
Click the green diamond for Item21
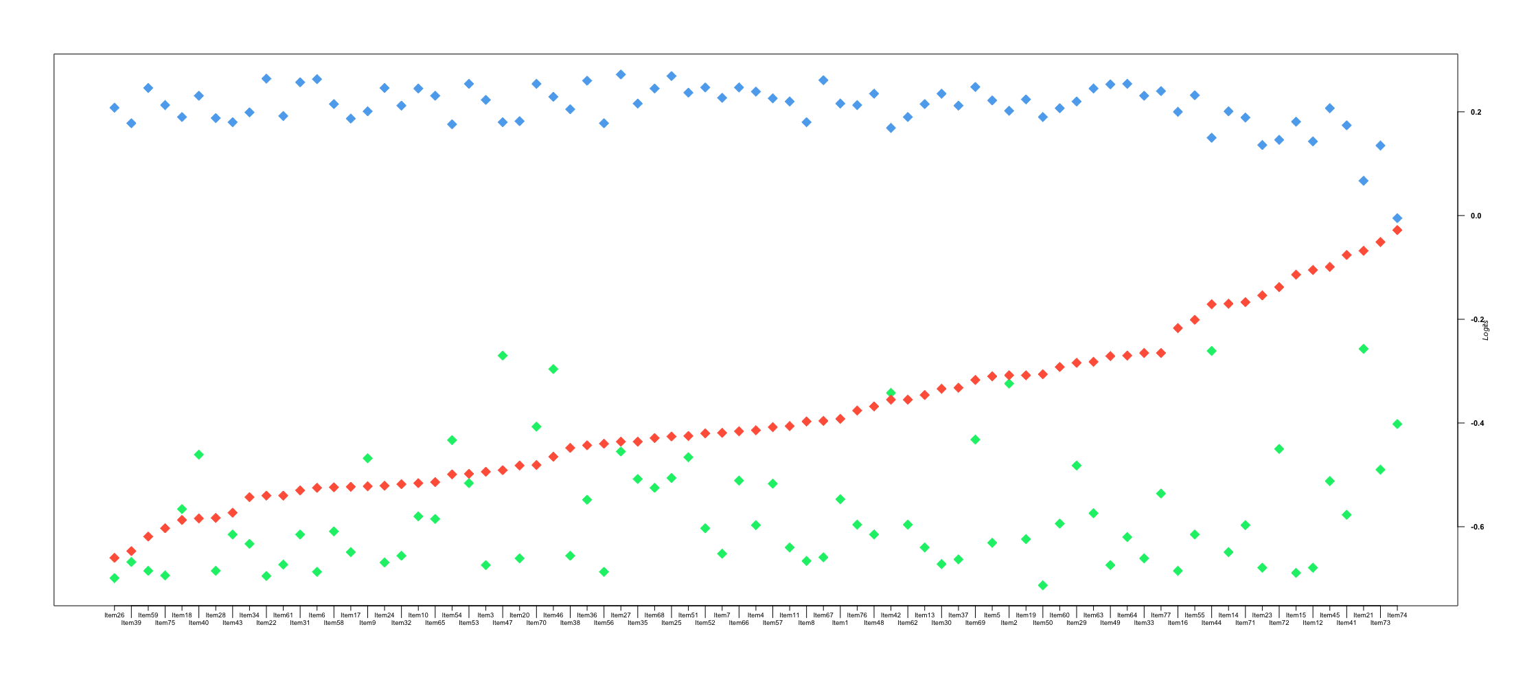tap(1363, 349)
